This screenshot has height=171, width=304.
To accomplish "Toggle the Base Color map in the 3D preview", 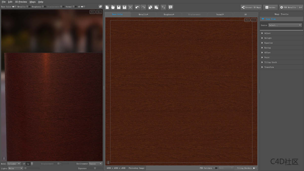I will (x=14, y=7).
